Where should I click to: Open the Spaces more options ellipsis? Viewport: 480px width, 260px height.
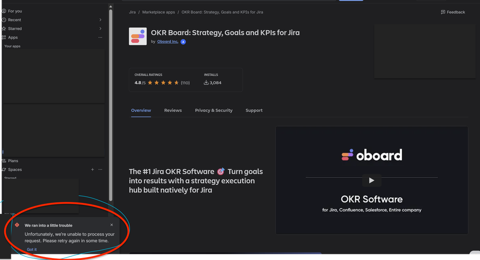pos(100,169)
